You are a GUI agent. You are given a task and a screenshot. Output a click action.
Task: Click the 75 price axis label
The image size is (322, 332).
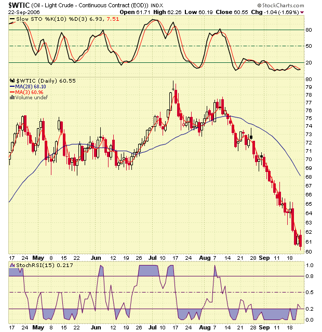[308, 118]
